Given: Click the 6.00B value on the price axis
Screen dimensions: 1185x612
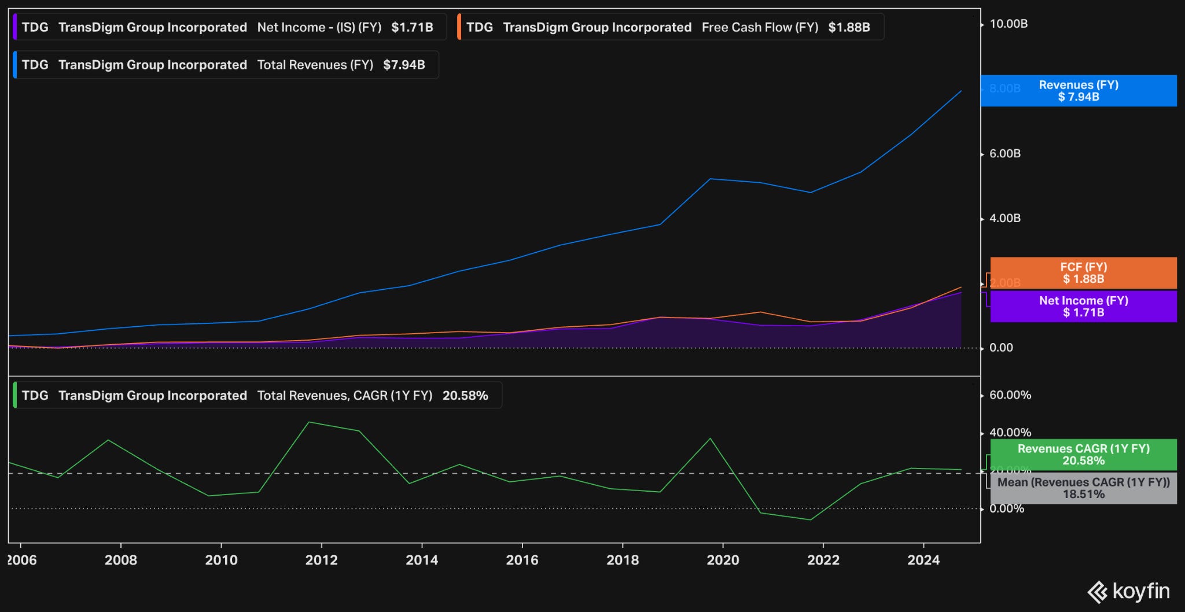Looking at the screenshot, I should [x=1005, y=153].
